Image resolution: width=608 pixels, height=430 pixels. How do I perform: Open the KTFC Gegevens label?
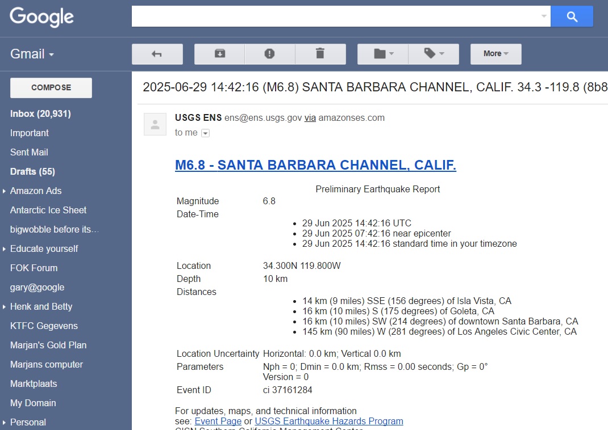click(44, 326)
